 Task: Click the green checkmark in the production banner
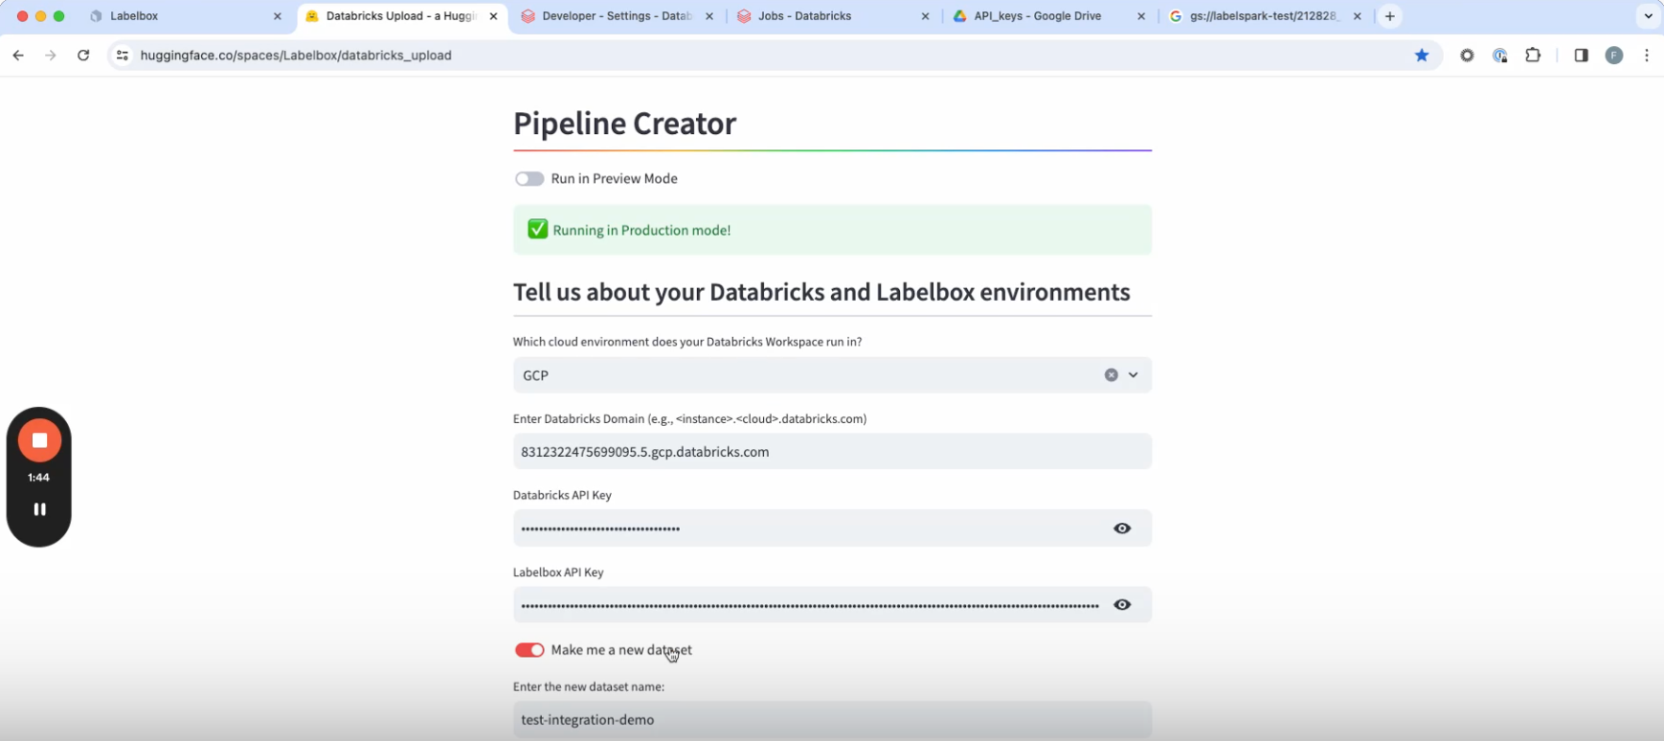click(537, 230)
